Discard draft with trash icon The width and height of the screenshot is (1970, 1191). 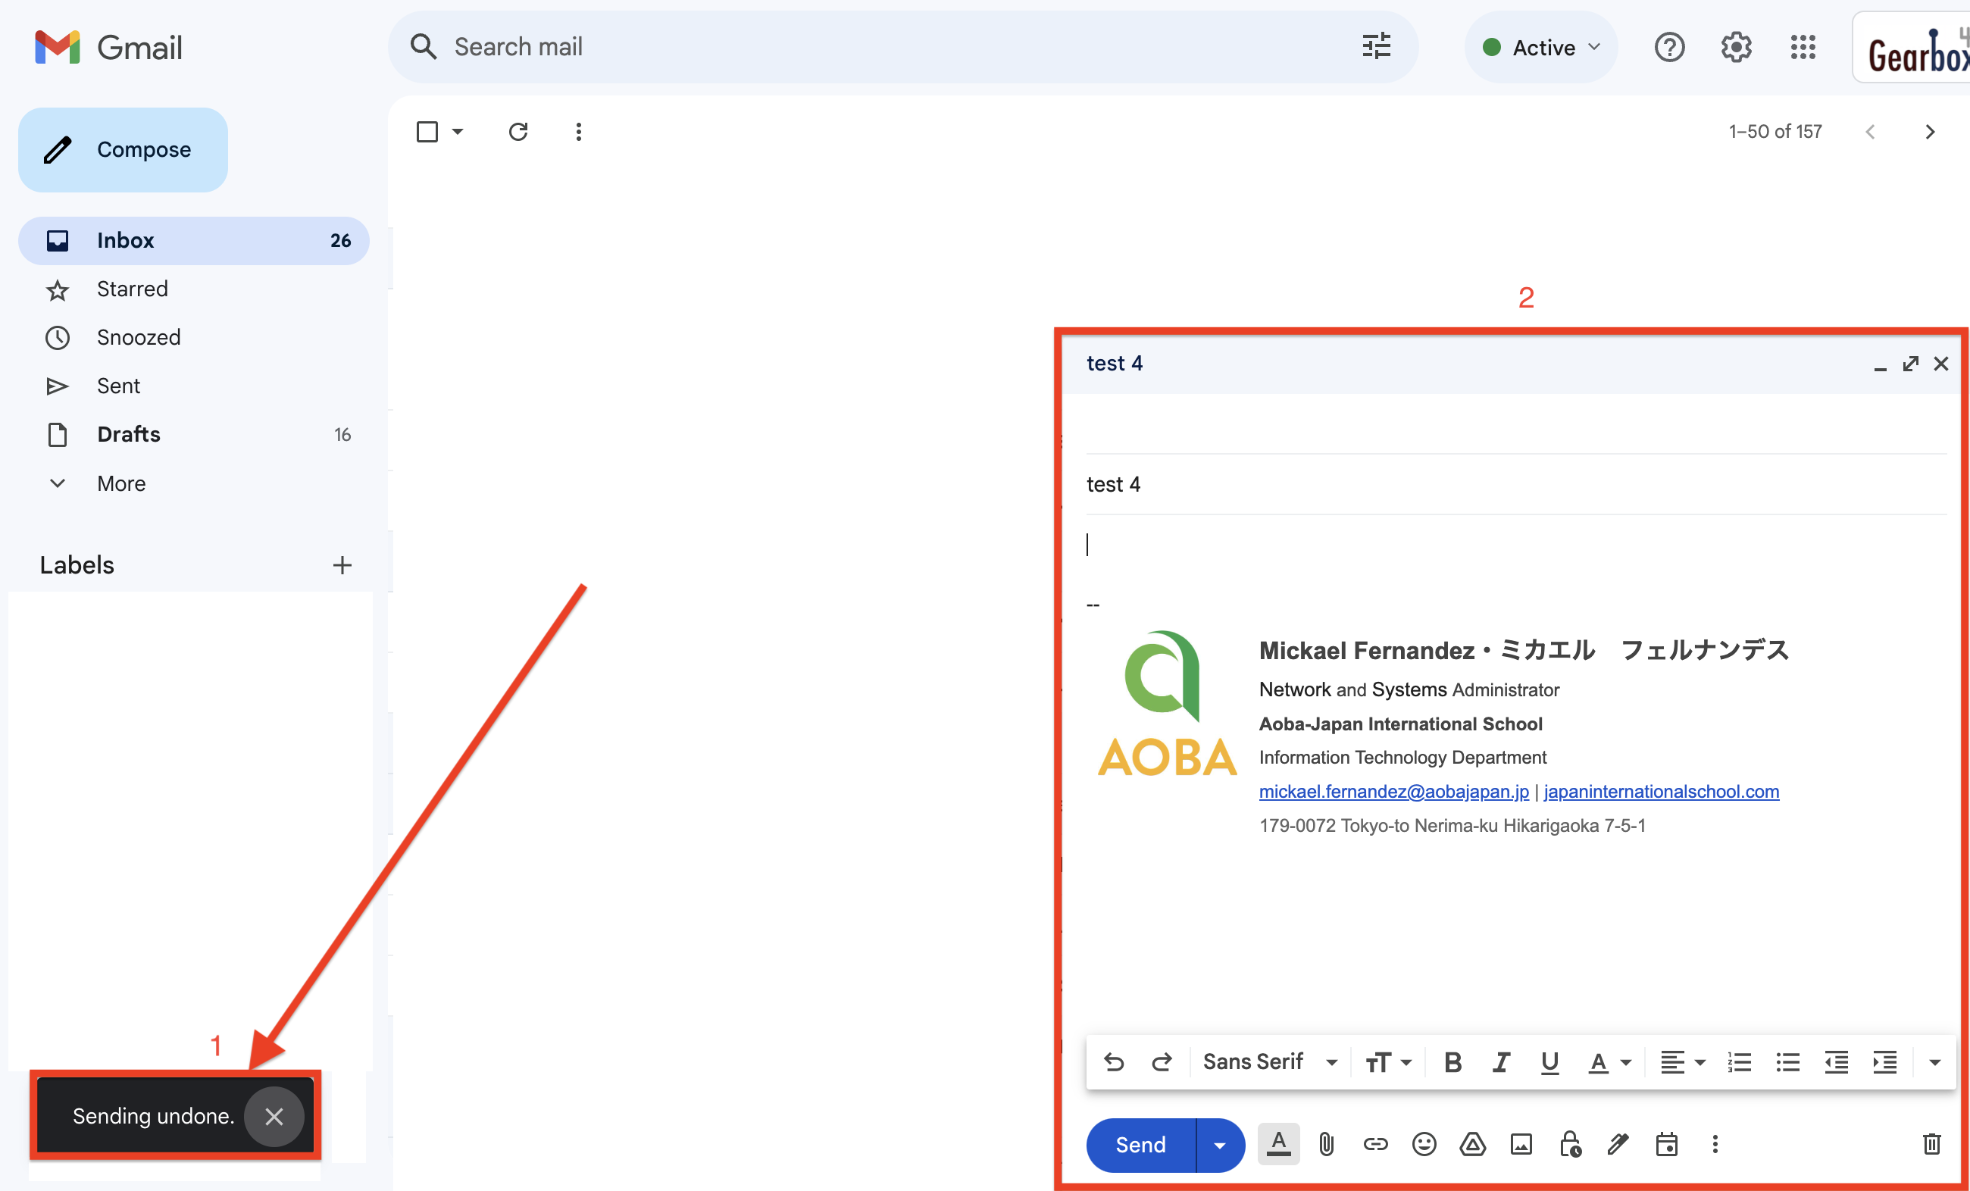[1931, 1145]
